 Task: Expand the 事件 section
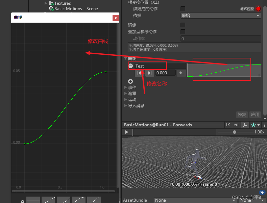click(x=125, y=87)
